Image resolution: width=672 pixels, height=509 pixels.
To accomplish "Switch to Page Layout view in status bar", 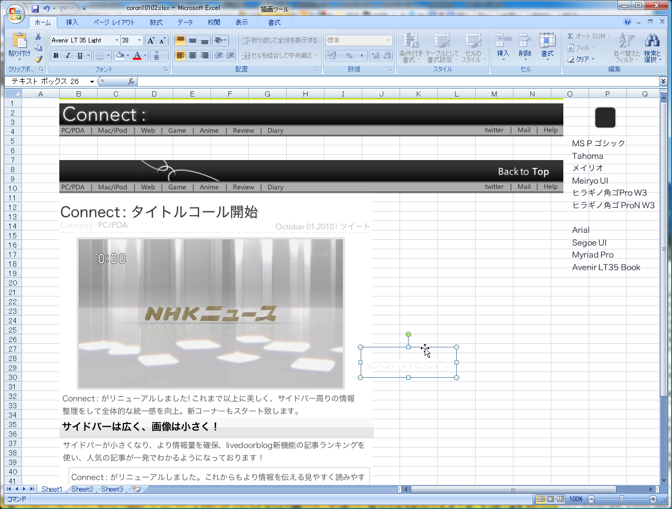I will [550, 499].
